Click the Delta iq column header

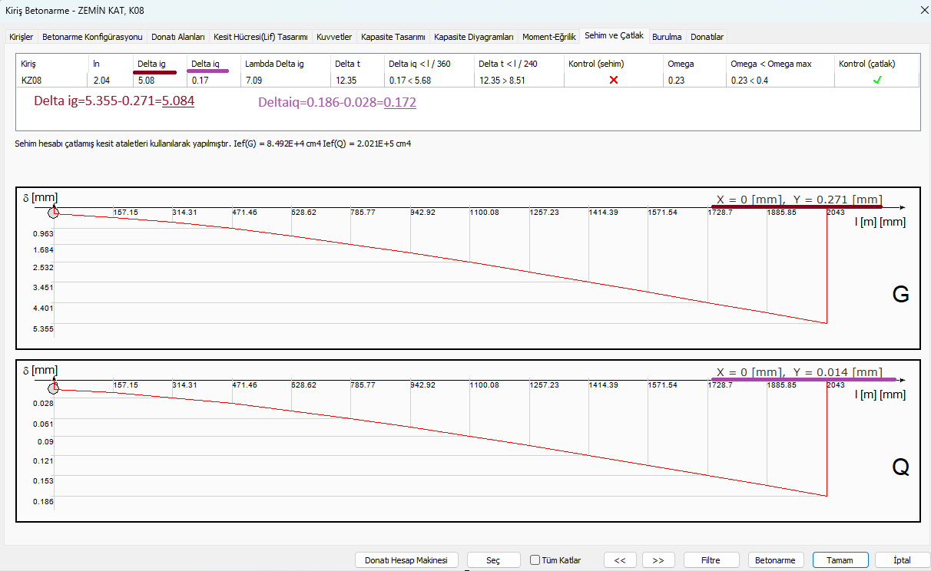[x=205, y=64]
